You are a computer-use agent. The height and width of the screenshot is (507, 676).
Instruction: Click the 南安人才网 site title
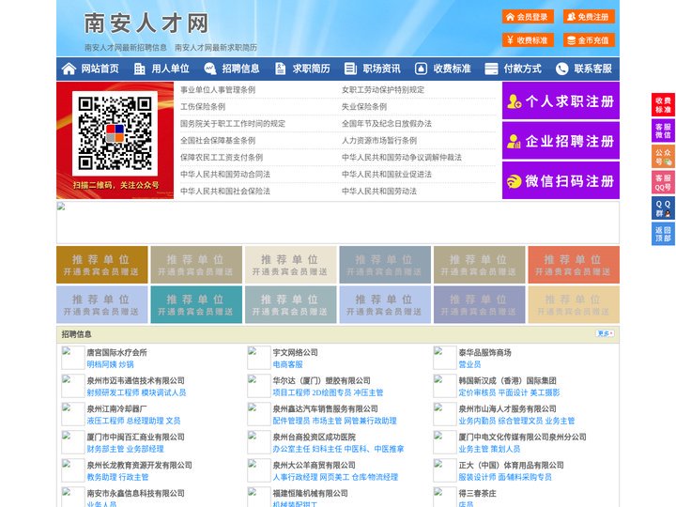coord(146,23)
